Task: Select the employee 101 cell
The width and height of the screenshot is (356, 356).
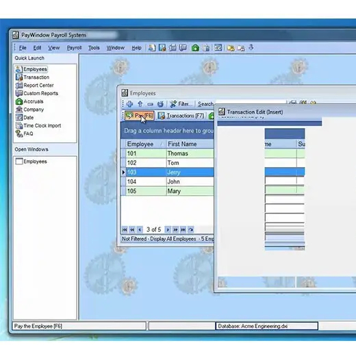Action: pos(146,153)
